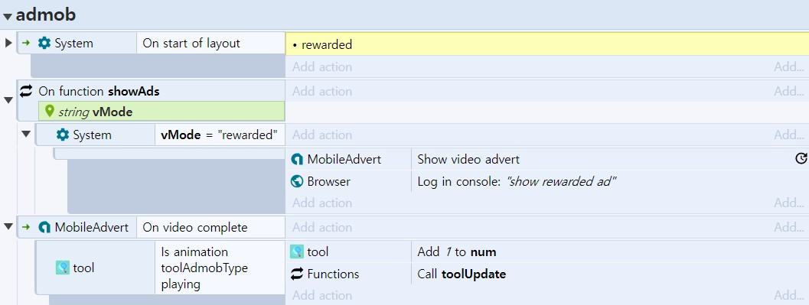Click Add action under the rewarded comment
The height and width of the screenshot is (305, 809).
click(322, 67)
